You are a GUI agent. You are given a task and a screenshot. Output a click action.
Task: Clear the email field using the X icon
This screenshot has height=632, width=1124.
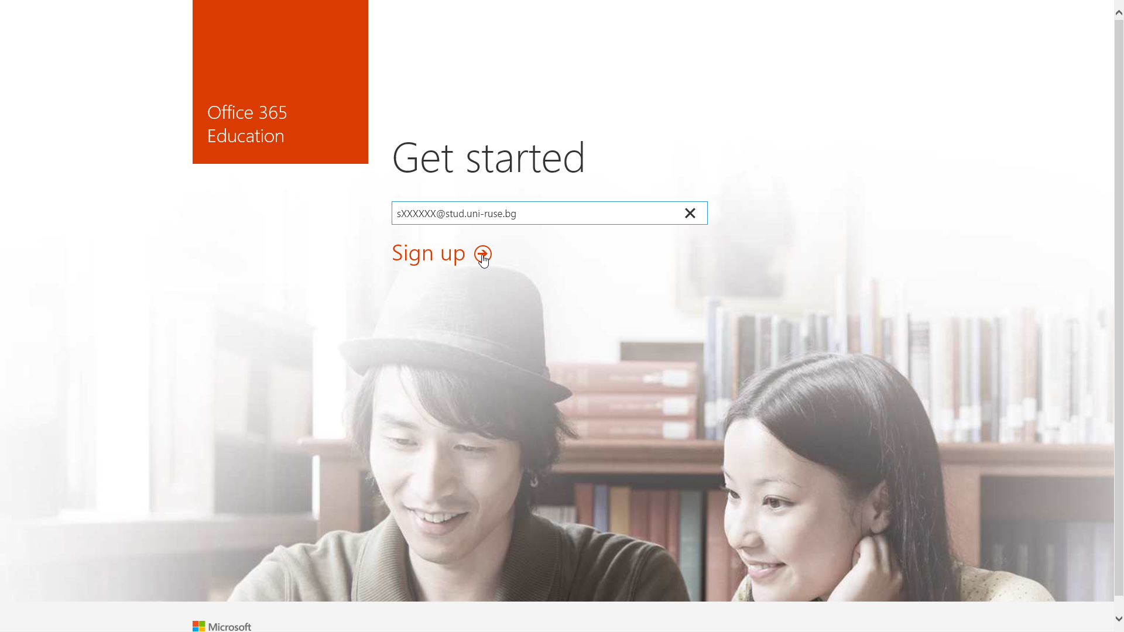click(690, 214)
